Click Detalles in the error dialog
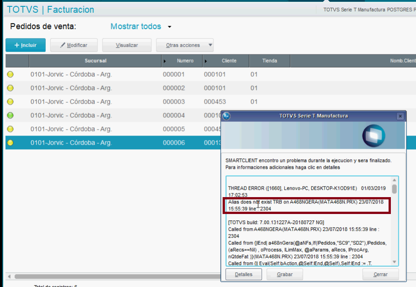Viewport: 416px width, 287px height. [x=244, y=274]
